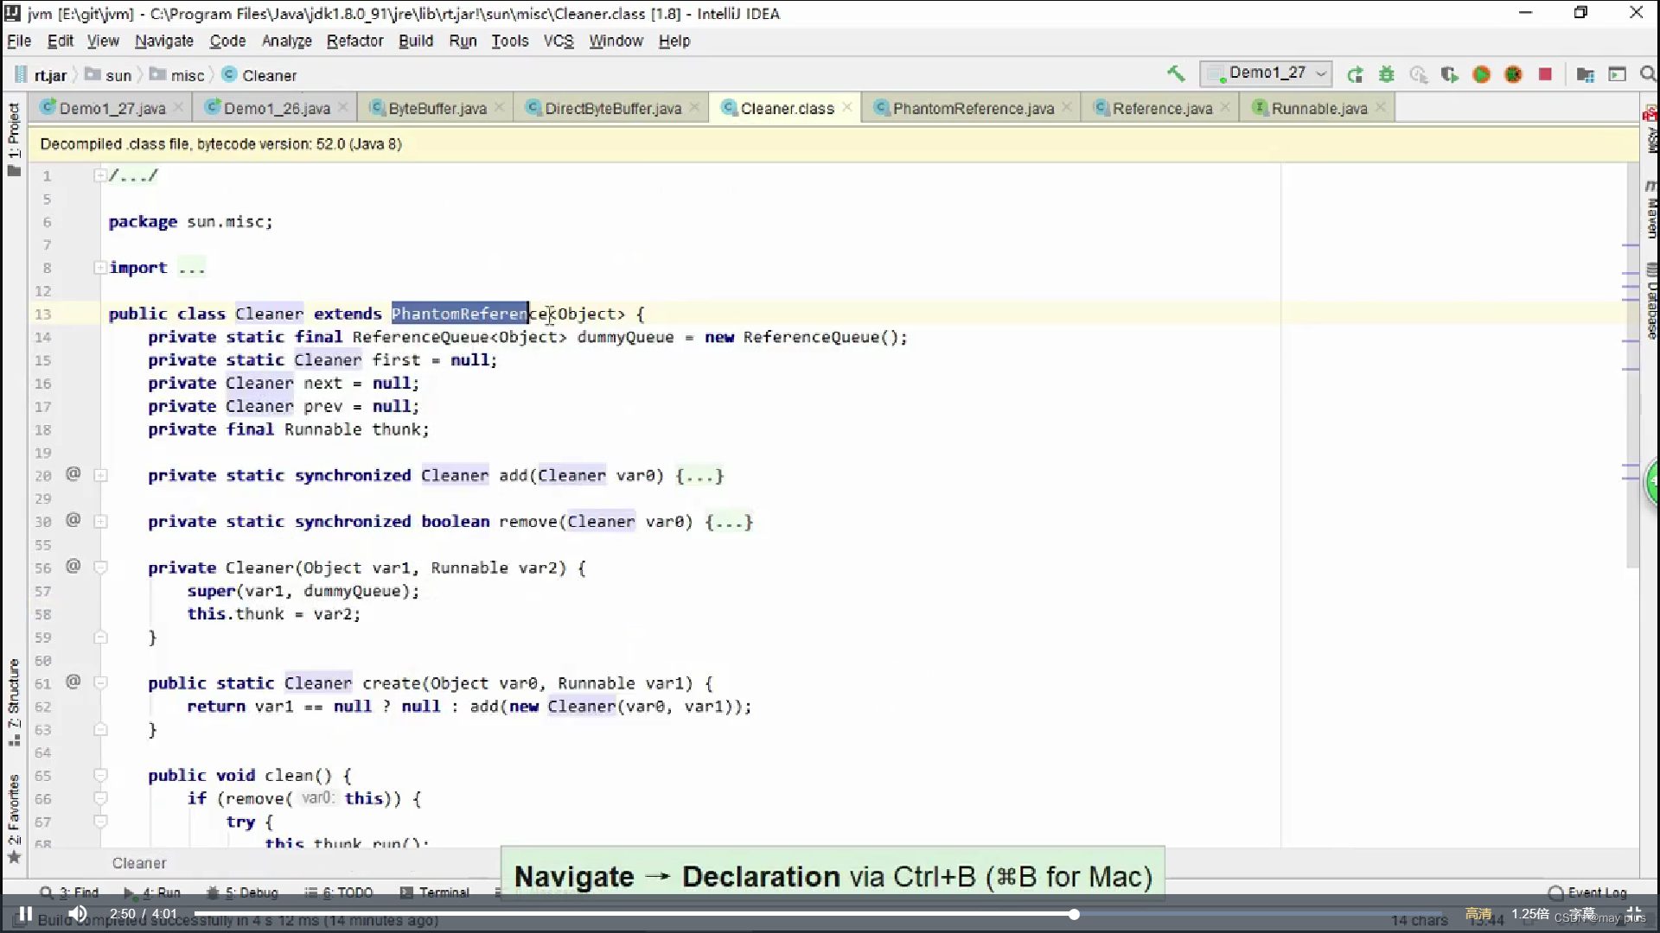Click the Cleaner class breadcrumb in navigation bar
The image size is (1660, 933).
tap(259, 75)
